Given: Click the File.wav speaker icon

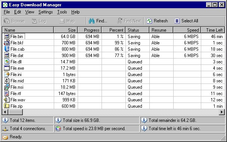Looking at the screenshot, I should pos(7,100).
